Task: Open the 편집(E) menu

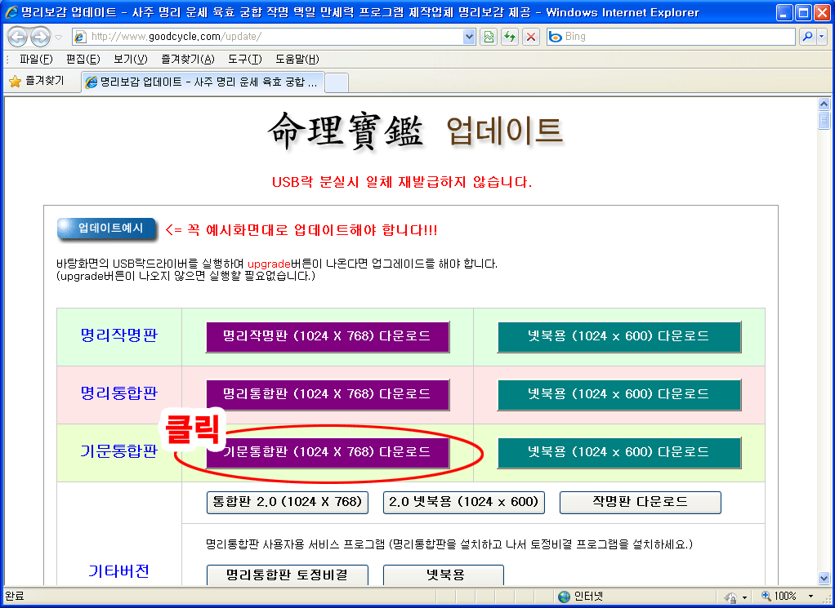Action: click(83, 59)
